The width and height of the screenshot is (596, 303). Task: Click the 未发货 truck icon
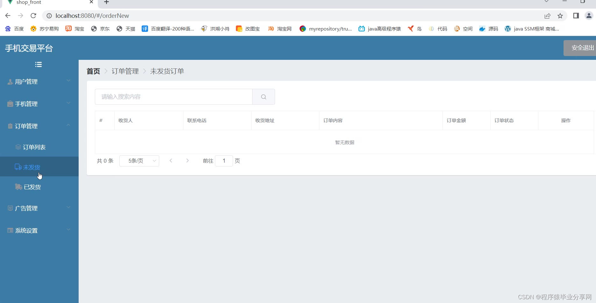point(18,167)
